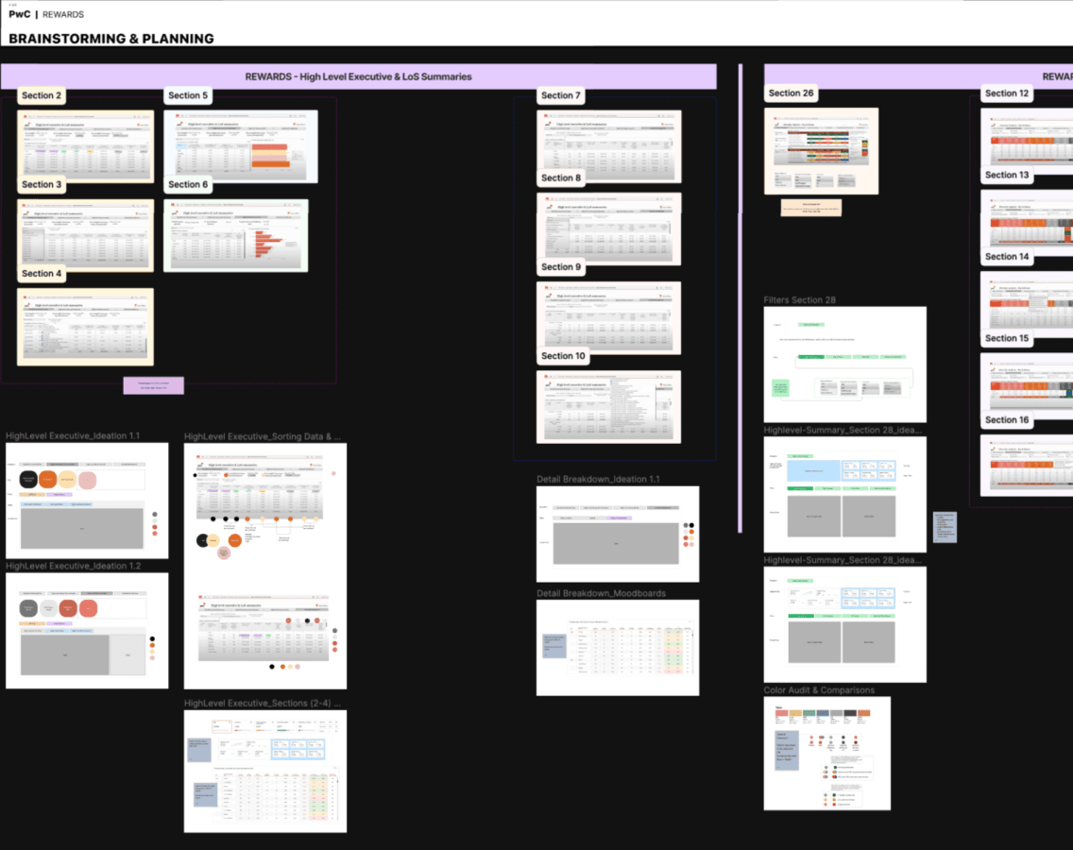The image size is (1073, 850).
Task: Click the Section 12 label
Action: tap(1007, 93)
